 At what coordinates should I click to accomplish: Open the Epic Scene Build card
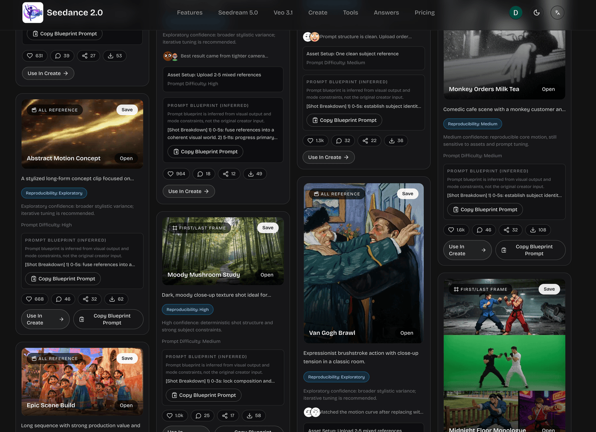[x=126, y=405]
